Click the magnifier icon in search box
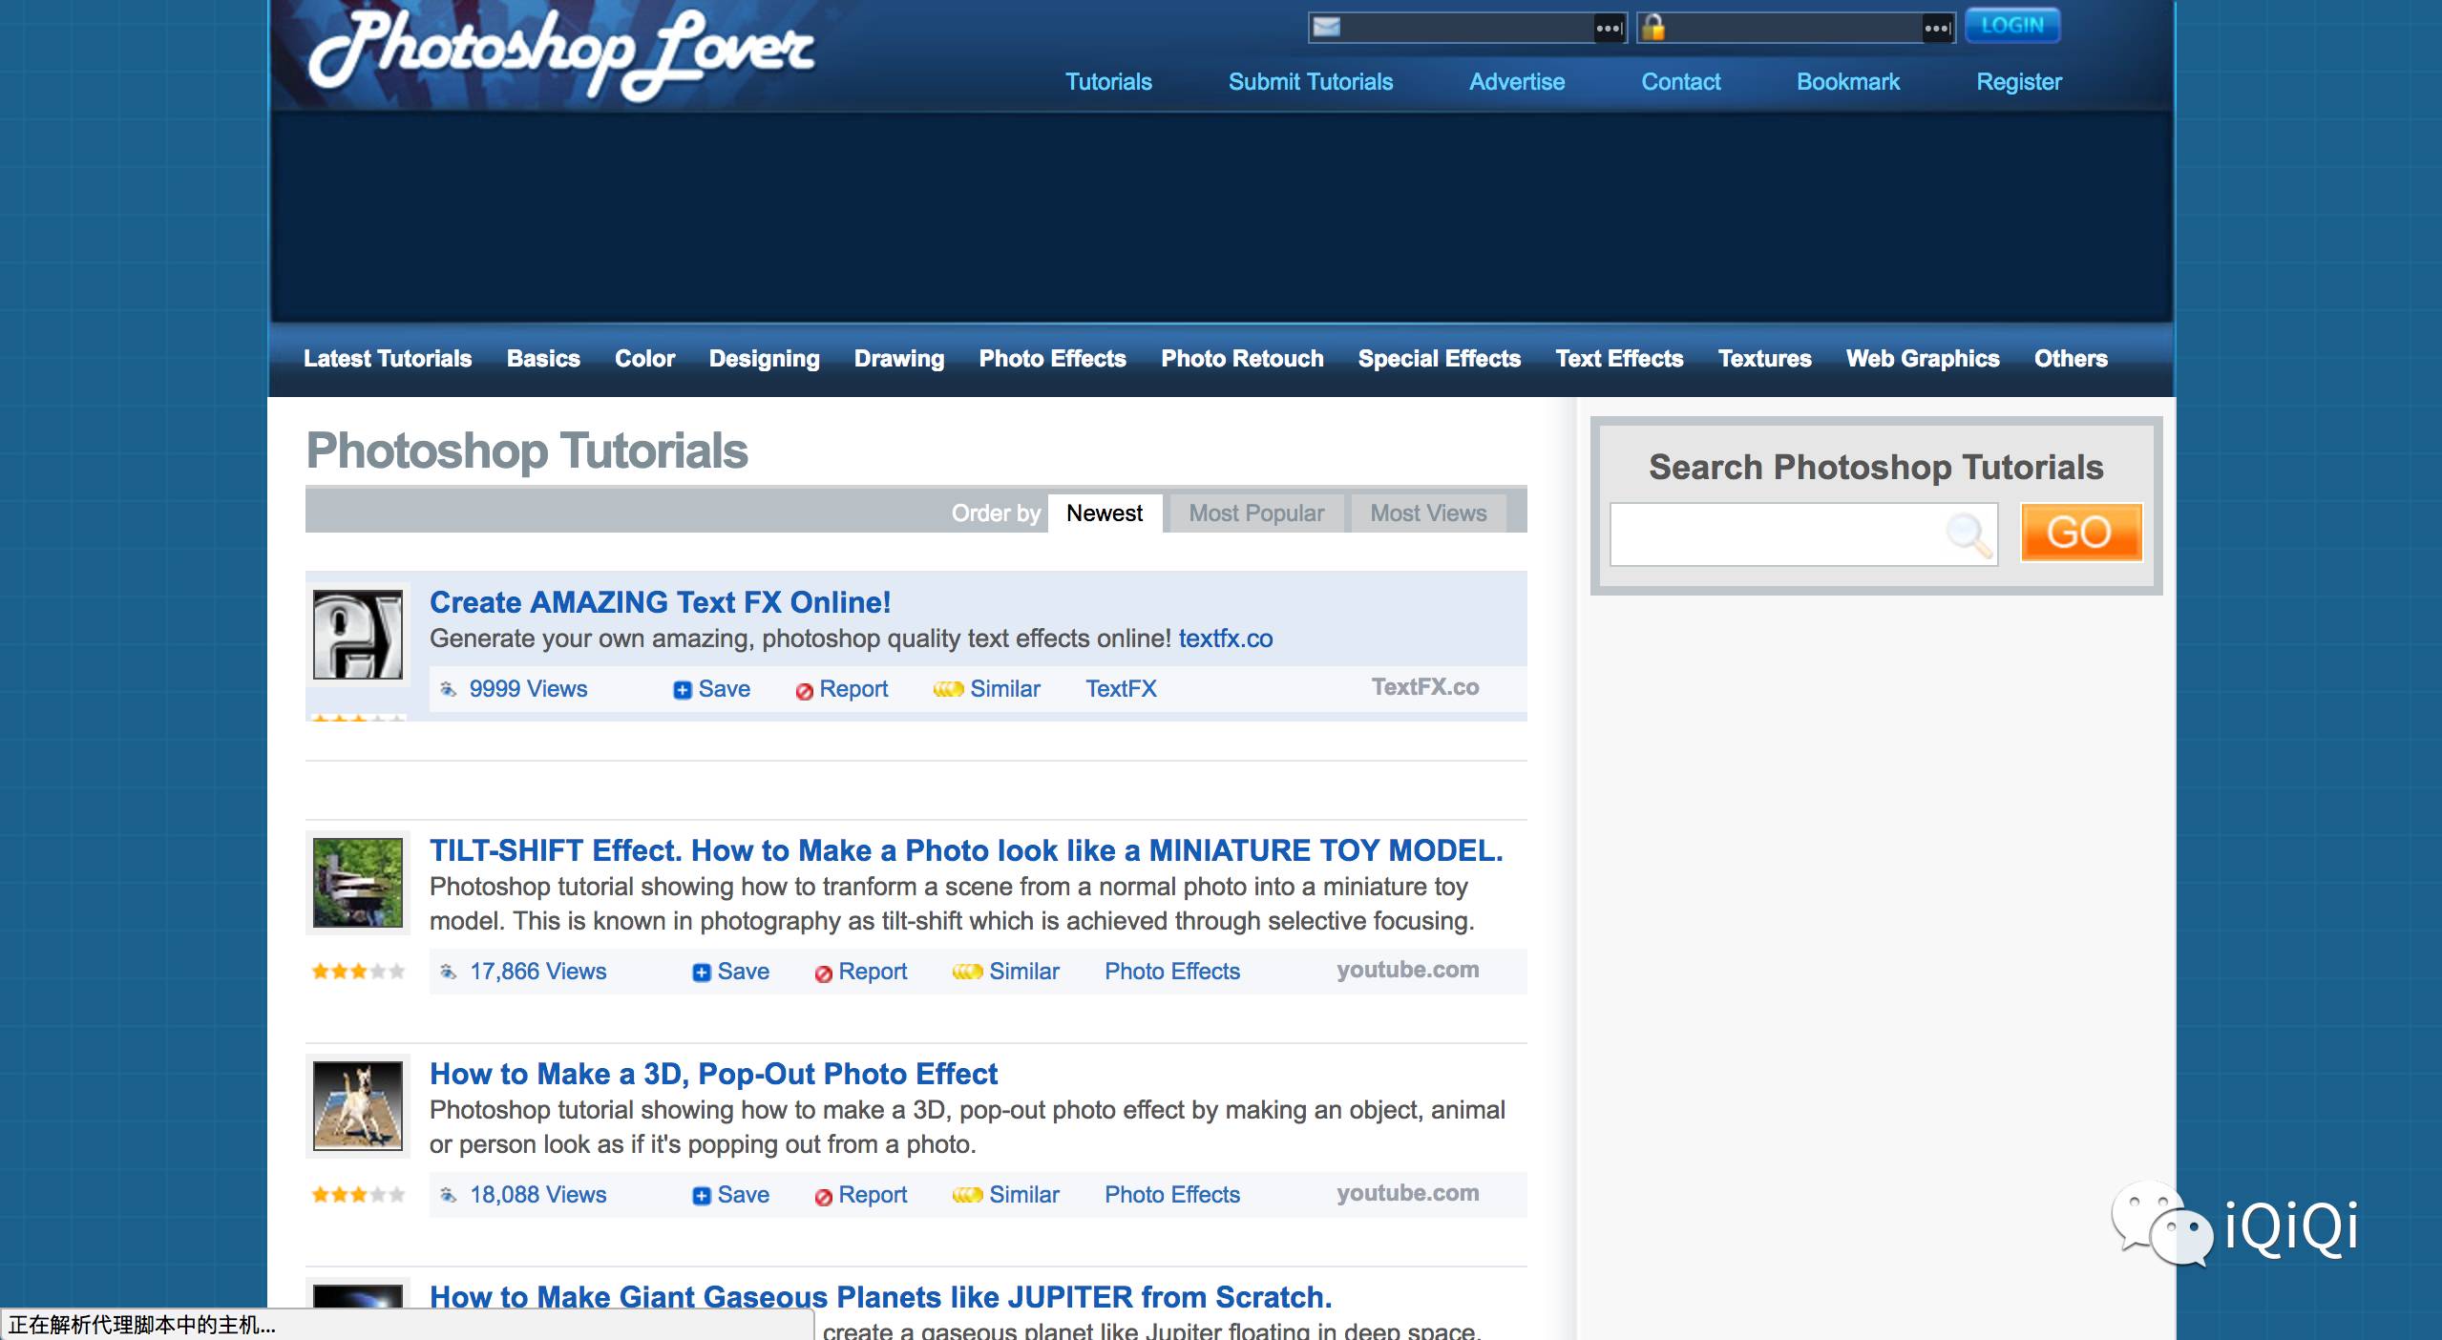Screen dimensions: 2442x1340 [1968, 534]
